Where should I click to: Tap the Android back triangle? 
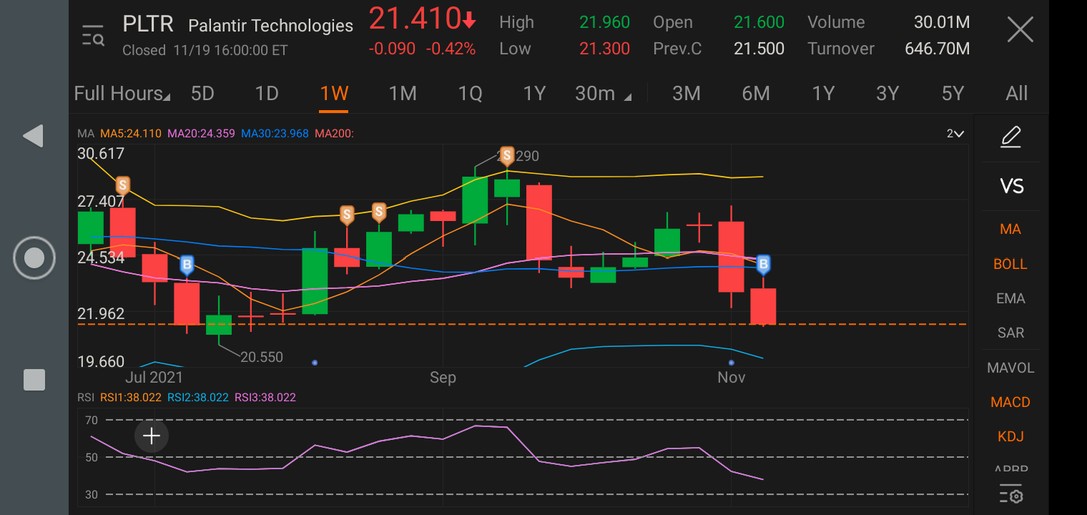34,136
